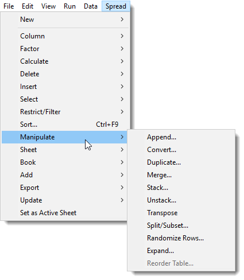This screenshot has height=280, width=244.
Task: Expand the Calculate submenu
Action: [x=65, y=61]
